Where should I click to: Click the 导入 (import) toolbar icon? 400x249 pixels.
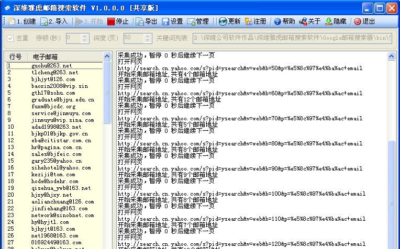[44, 21]
